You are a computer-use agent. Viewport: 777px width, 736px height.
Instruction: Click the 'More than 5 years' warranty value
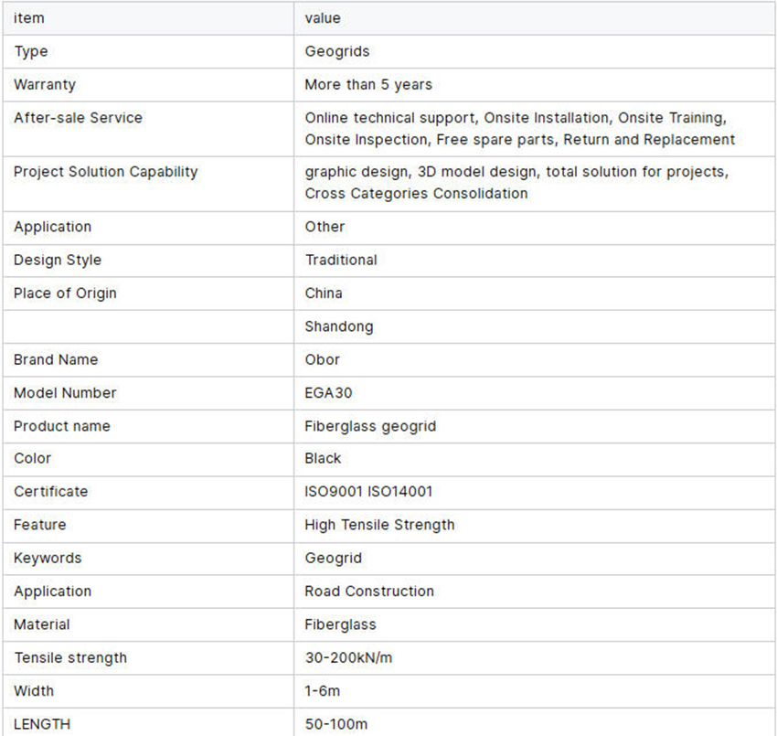(x=368, y=84)
